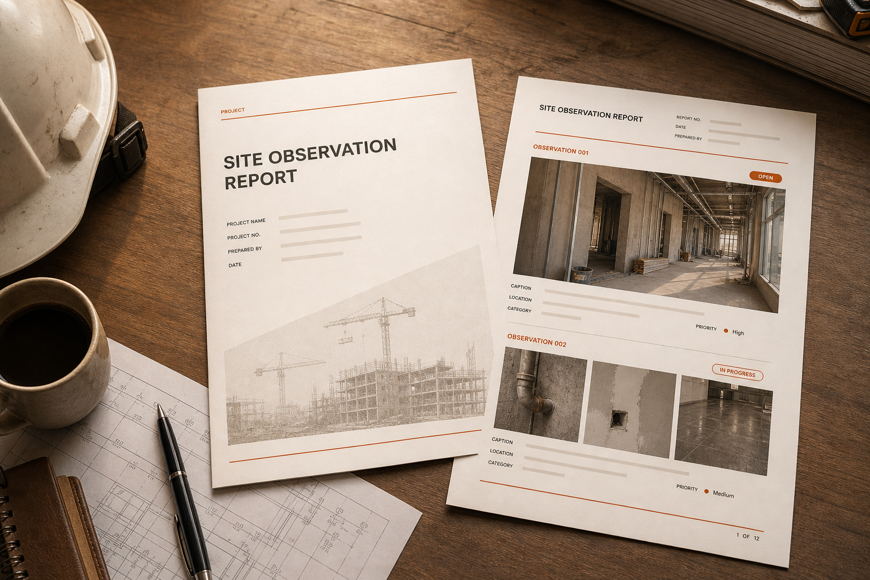Screen dimensions: 870x580
Task: Select the "REPORT NO." label in the page header
Action: (x=688, y=118)
